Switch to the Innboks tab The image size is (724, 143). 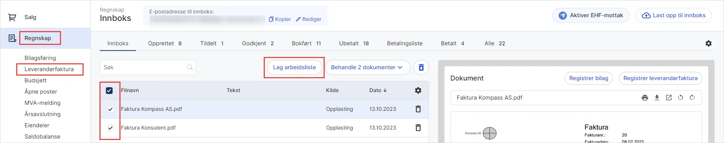pos(118,43)
